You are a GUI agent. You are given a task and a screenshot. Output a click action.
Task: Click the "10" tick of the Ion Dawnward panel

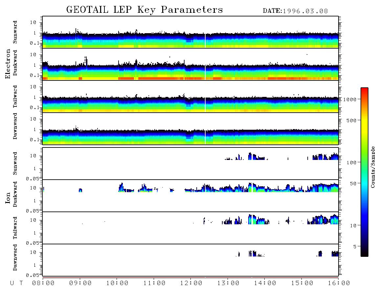coord(33,253)
